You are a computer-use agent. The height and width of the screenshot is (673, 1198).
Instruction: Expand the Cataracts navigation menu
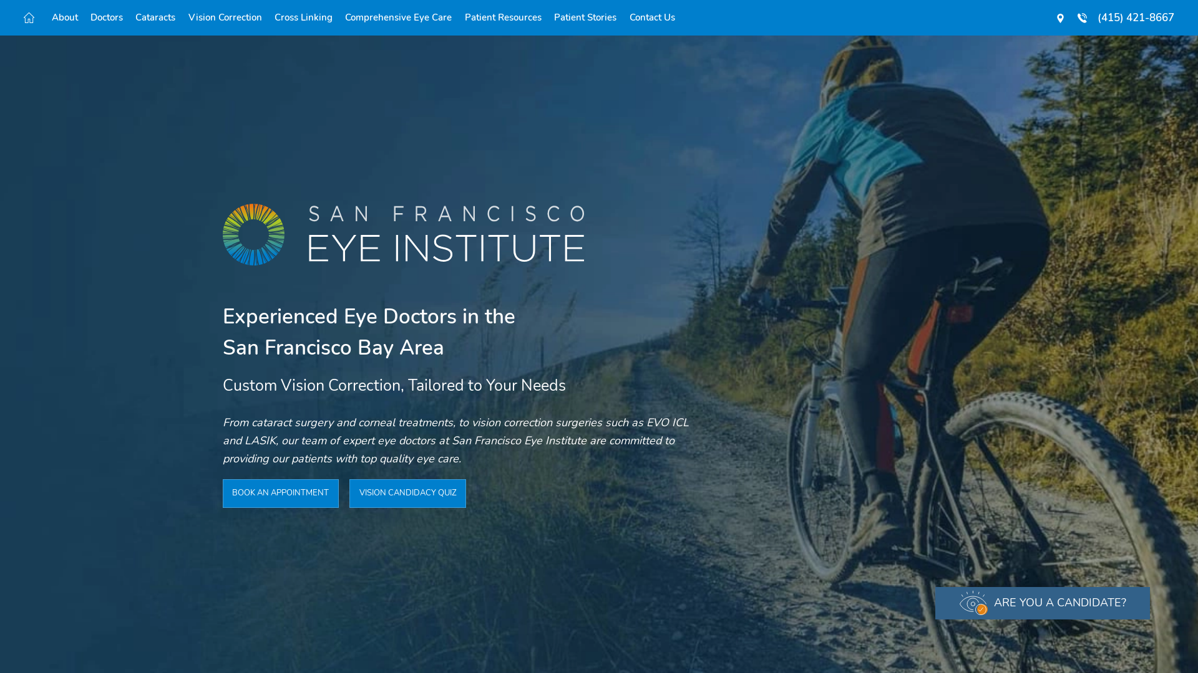point(155,17)
